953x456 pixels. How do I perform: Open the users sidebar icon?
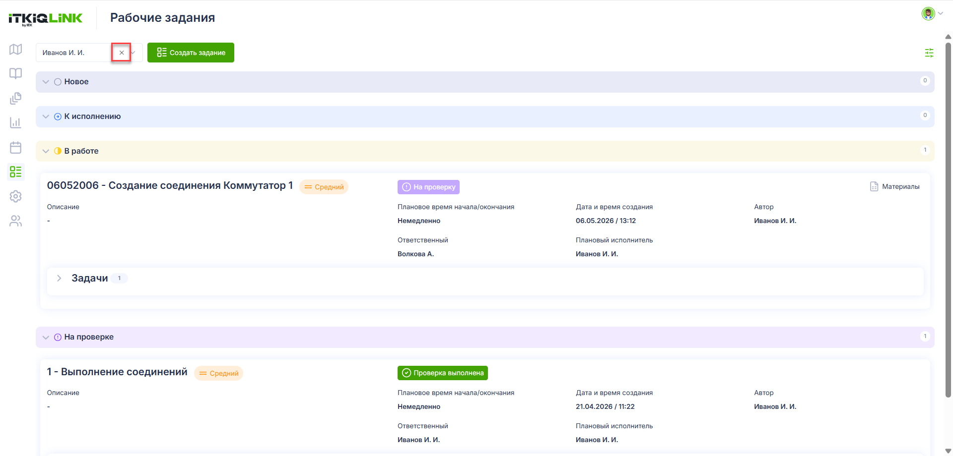tap(16, 221)
